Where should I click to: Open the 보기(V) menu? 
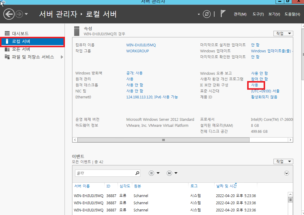pos(274,14)
